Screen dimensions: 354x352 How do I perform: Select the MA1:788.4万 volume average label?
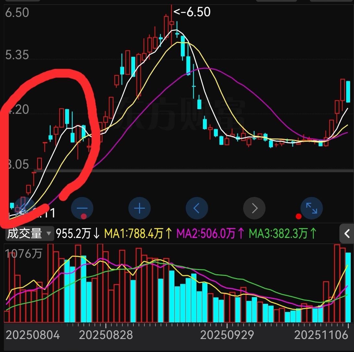(x=138, y=233)
